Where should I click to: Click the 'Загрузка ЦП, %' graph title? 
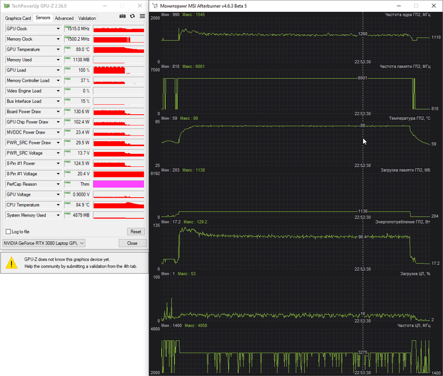[415, 274]
